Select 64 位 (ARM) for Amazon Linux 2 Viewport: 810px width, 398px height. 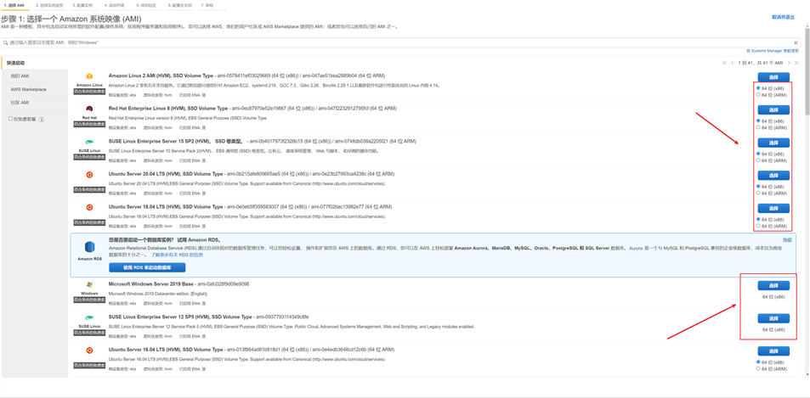pos(758,94)
